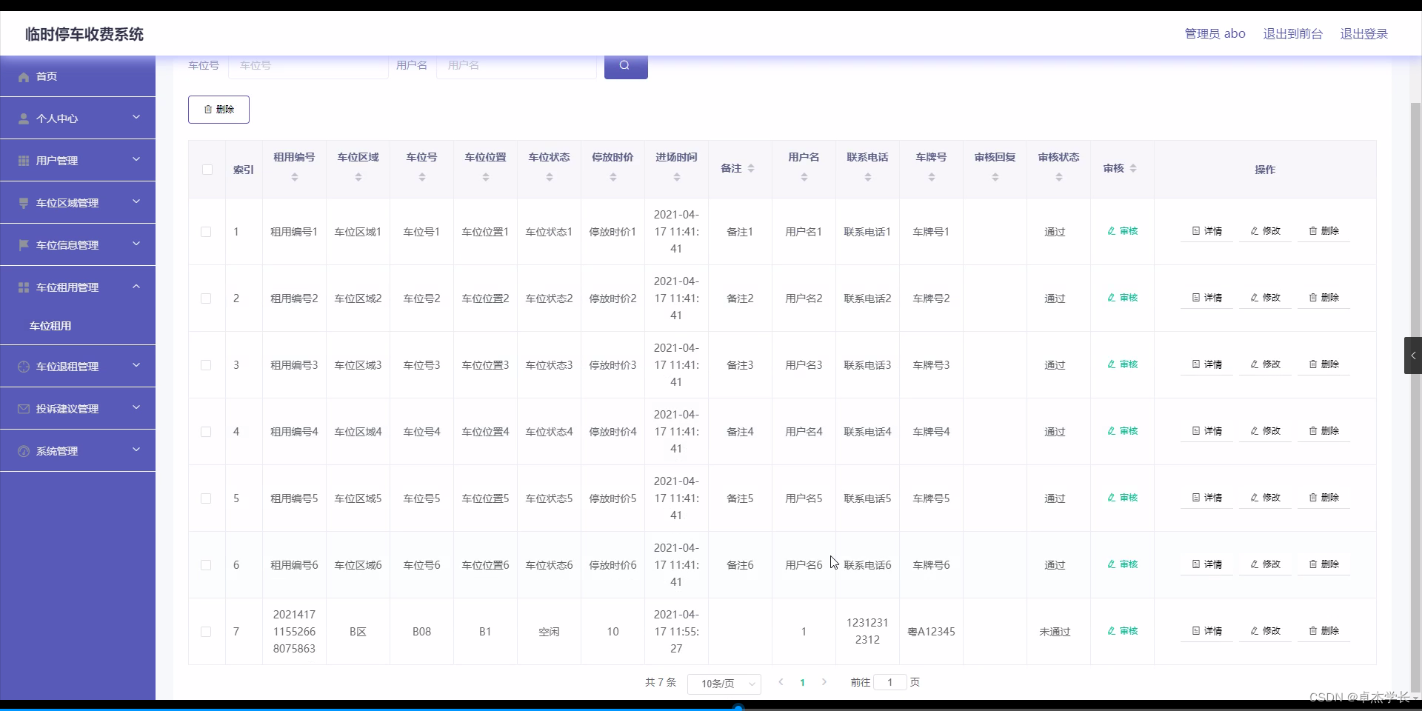
Task: Click 审核 audit button for row 7
Action: click(1123, 631)
